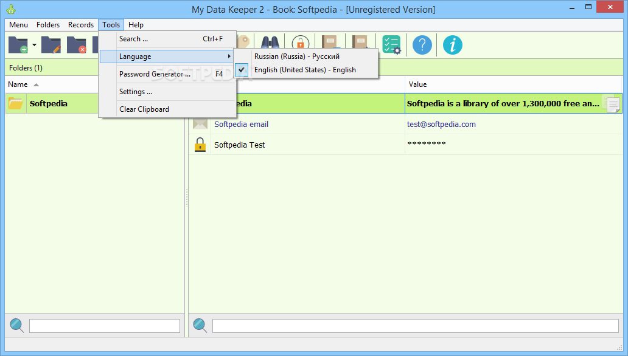This screenshot has width=628, height=356.
Task: Open the Menu menu
Action: pyautogui.click(x=18, y=25)
